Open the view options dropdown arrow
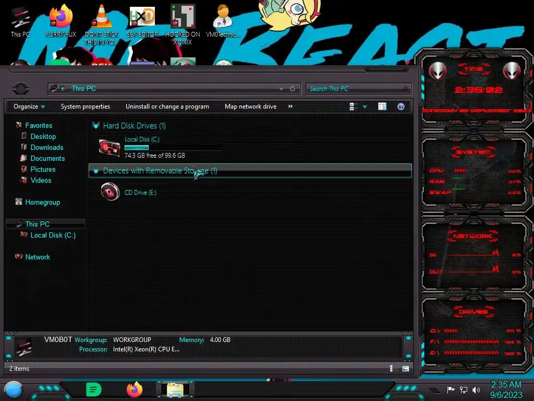This screenshot has width=534, height=401. coord(365,107)
